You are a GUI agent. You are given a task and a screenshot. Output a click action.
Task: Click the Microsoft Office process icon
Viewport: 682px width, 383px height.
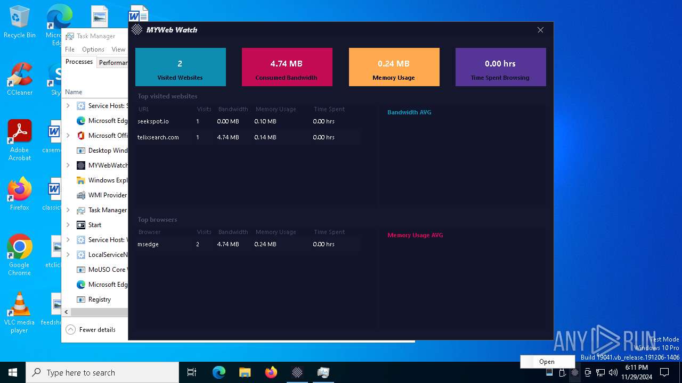click(81, 136)
